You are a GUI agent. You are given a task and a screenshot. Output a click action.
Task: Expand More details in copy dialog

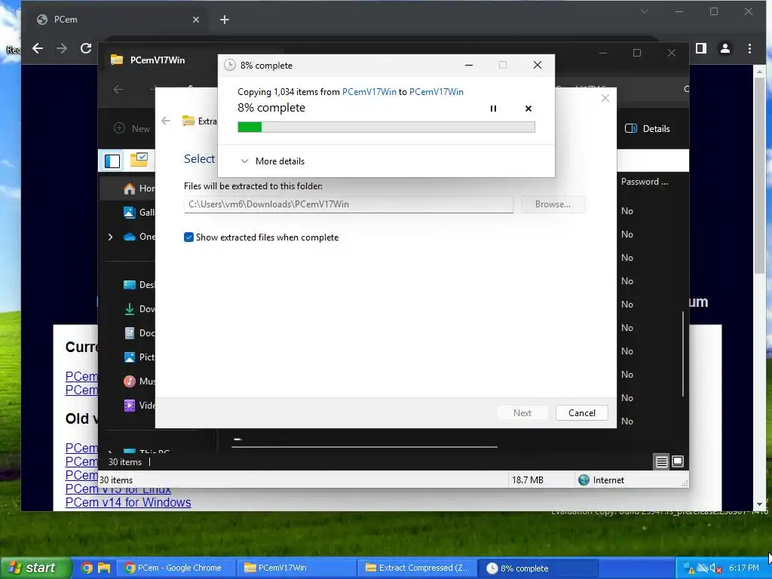pos(272,161)
